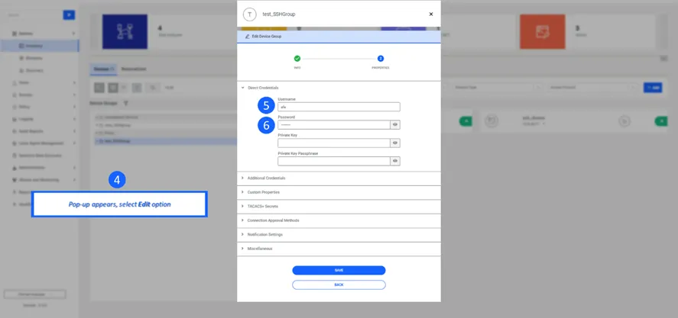Go to the completed Info step
This screenshot has width=678, height=318.
pos(297,59)
